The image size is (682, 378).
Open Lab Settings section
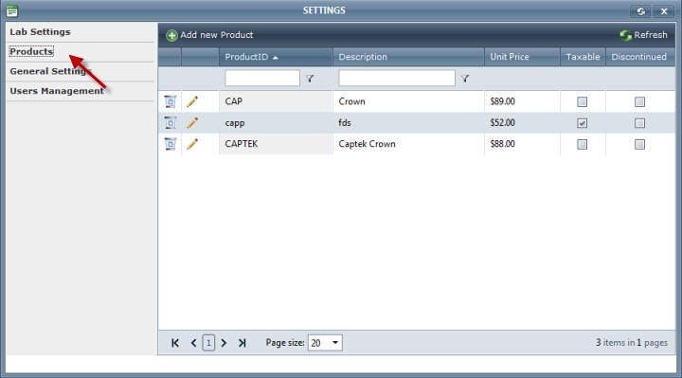pos(40,32)
